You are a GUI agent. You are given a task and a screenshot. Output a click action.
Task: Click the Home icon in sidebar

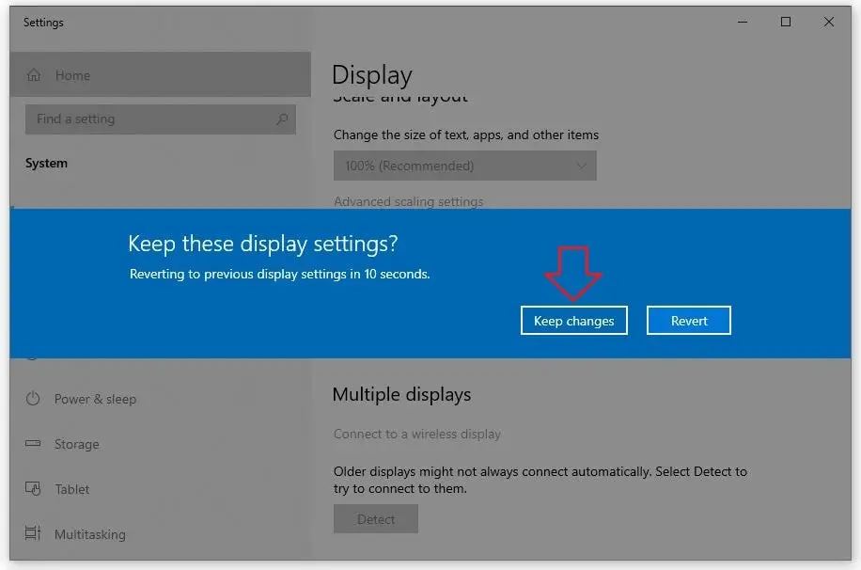35,75
